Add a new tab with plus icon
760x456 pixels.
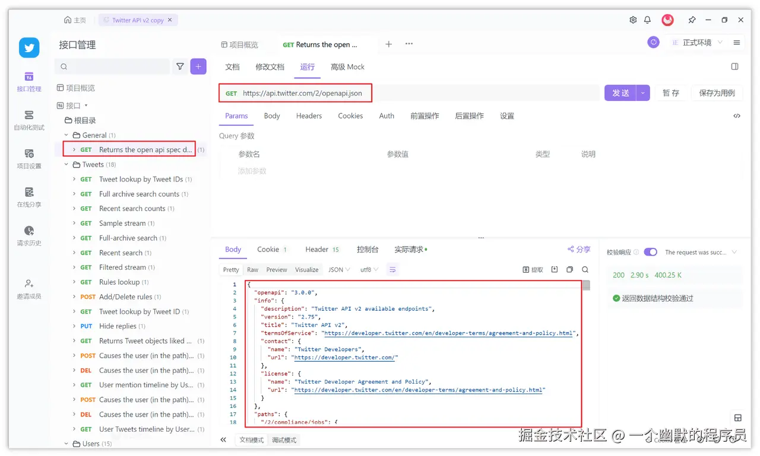[389, 44]
